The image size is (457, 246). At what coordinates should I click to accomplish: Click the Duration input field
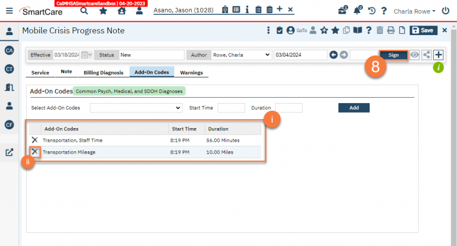tap(289, 108)
